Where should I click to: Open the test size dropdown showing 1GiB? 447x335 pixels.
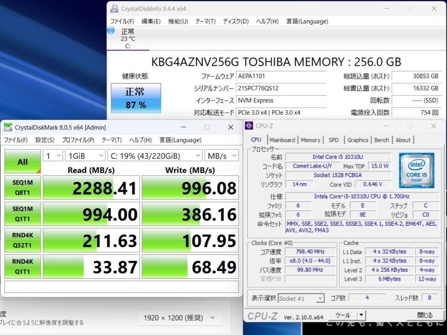pos(85,156)
